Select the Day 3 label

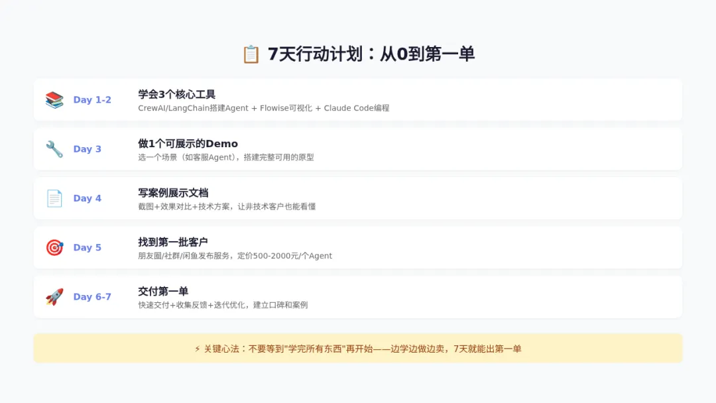coord(88,149)
